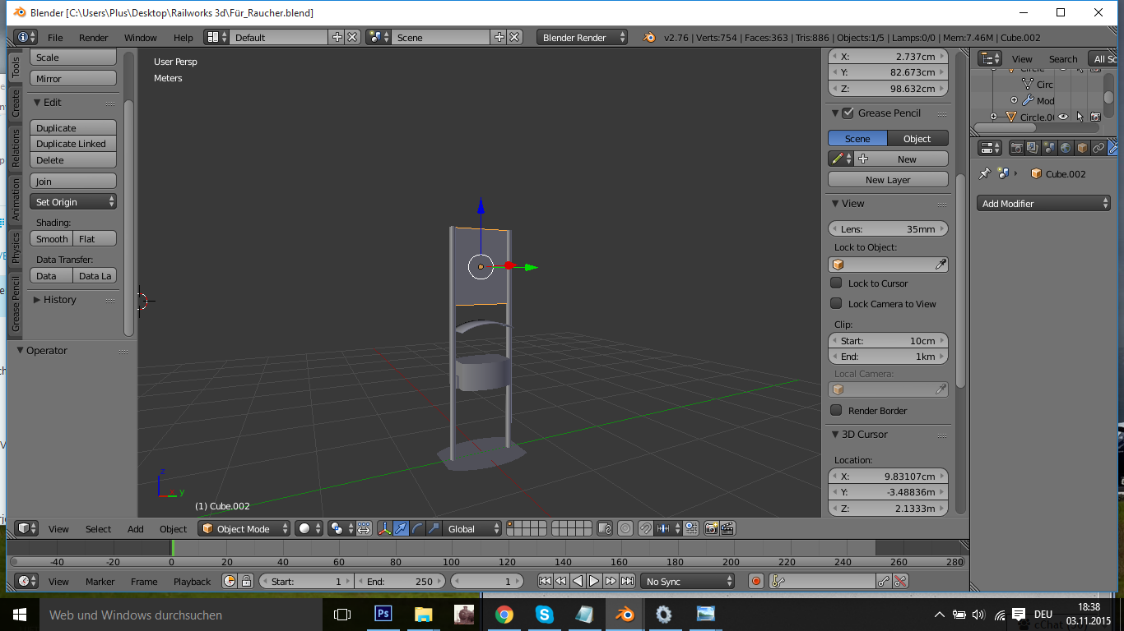
Task: Switch to the Physics sidebar tab
Action: 15,247
